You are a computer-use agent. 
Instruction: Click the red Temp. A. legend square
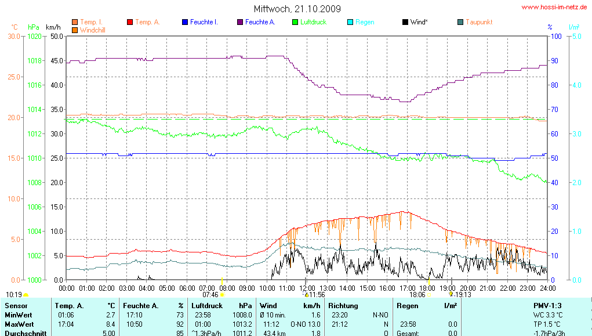[130, 23]
